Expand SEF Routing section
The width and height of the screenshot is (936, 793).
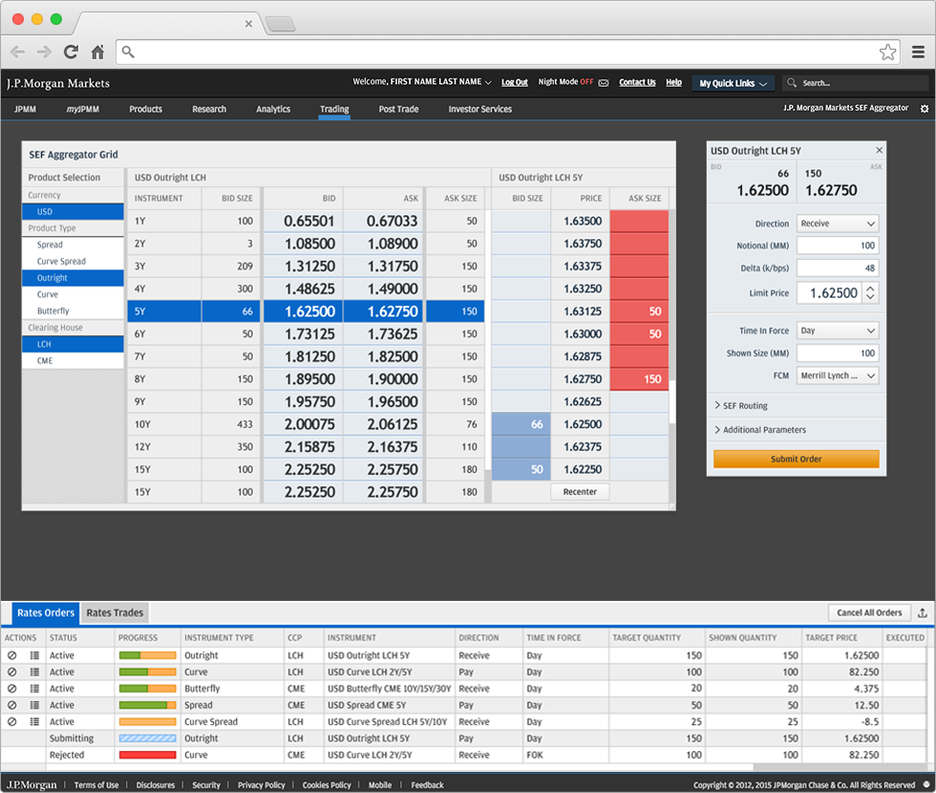tap(741, 405)
